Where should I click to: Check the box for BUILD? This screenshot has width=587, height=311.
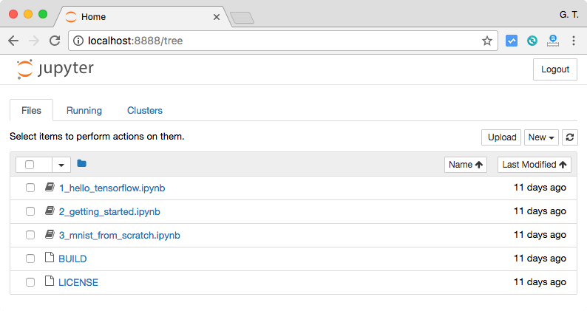30,259
